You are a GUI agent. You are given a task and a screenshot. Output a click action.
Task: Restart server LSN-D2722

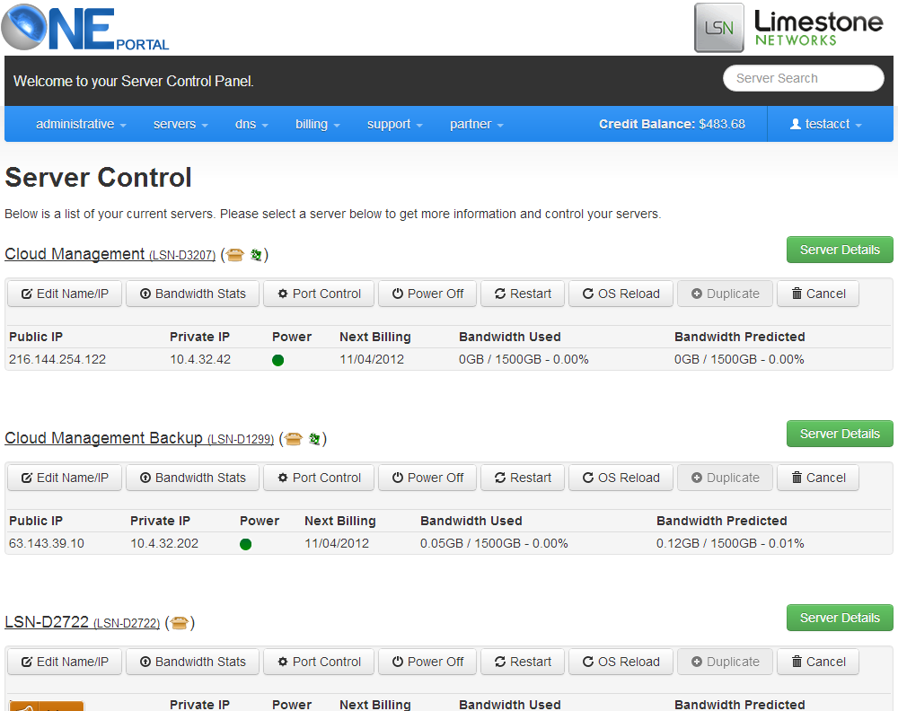tap(523, 662)
